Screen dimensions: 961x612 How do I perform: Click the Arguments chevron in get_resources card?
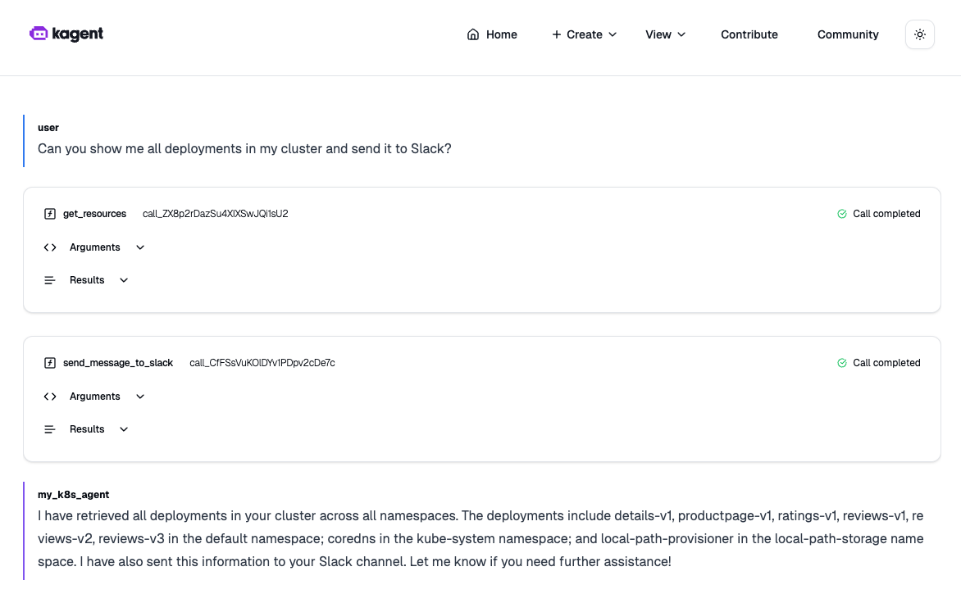tap(139, 247)
